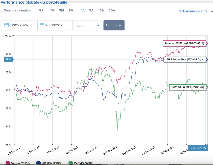
Task: Toggle ISR PEA series in the legend
Action: point(51,163)
